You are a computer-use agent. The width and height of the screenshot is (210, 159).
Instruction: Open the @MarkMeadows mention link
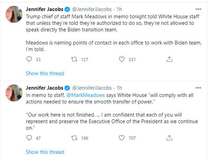click(x=85, y=95)
